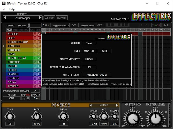The height and width of the screenshot is (129, 173).
Task: Toggle Pattern keys OFF switch
Action: [99, 25]
